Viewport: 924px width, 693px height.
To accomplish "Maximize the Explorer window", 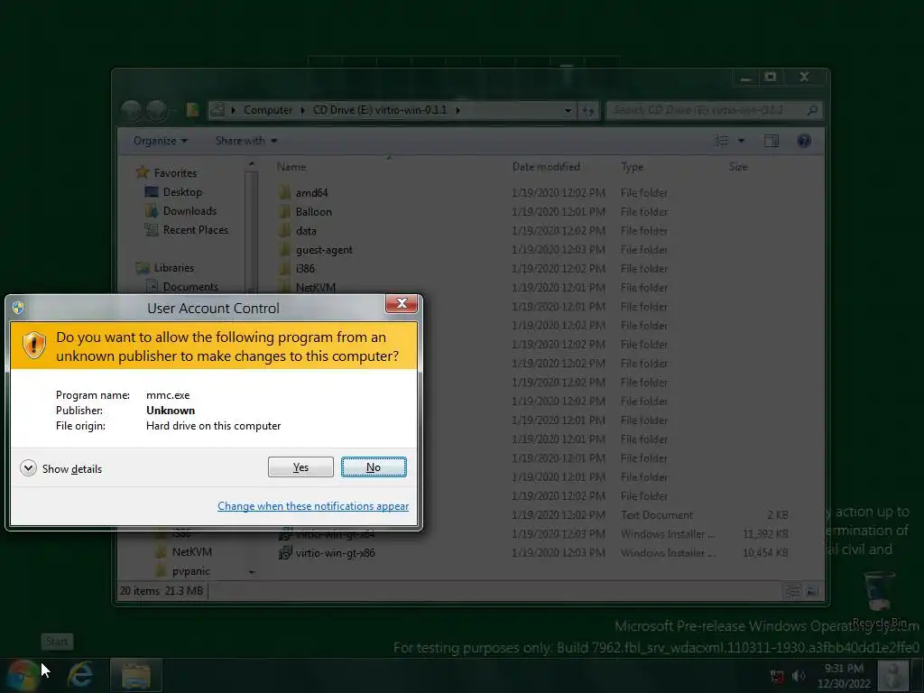I will click(x=771, y=78).
